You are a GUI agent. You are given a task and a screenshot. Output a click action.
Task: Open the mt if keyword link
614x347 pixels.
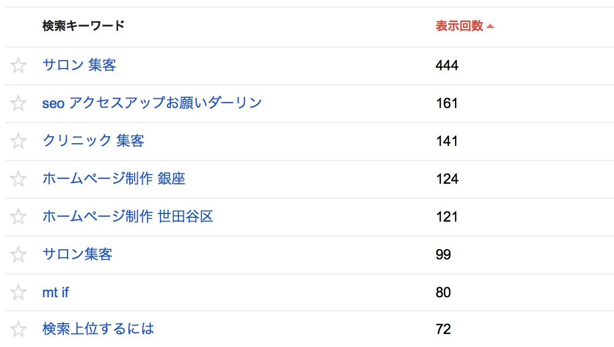tap(56, 292)
